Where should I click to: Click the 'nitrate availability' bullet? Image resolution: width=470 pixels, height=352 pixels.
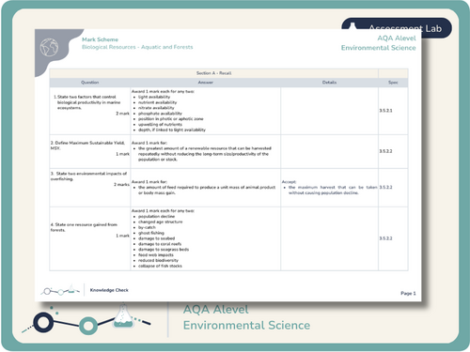point(156,108)
